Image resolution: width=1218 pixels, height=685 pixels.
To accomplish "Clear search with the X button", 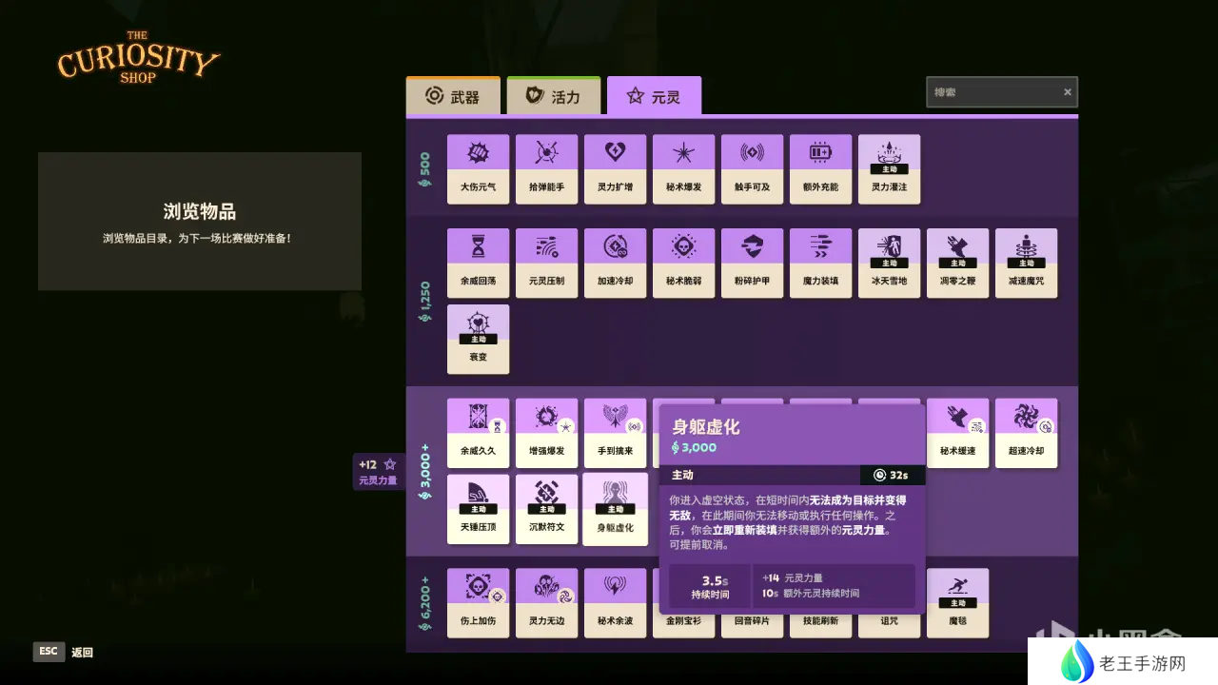I will point(1068,92).
